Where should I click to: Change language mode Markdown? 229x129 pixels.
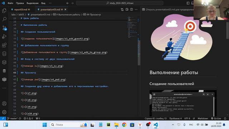coord(203,119)
